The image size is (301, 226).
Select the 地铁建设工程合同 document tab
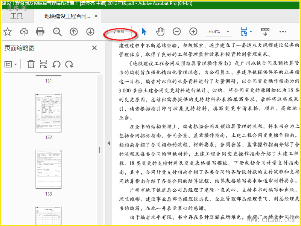[67, 16]
